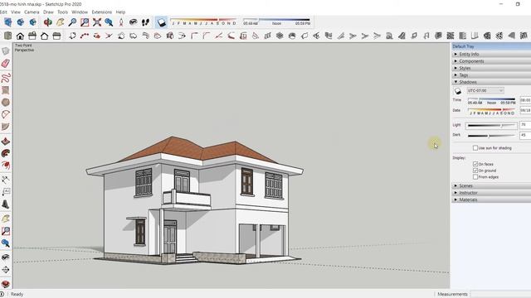Adjust the Dark slider

[x=491, y=136]
